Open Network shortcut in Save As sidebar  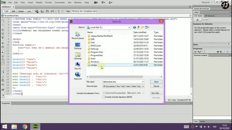click(x=78, y=76)
